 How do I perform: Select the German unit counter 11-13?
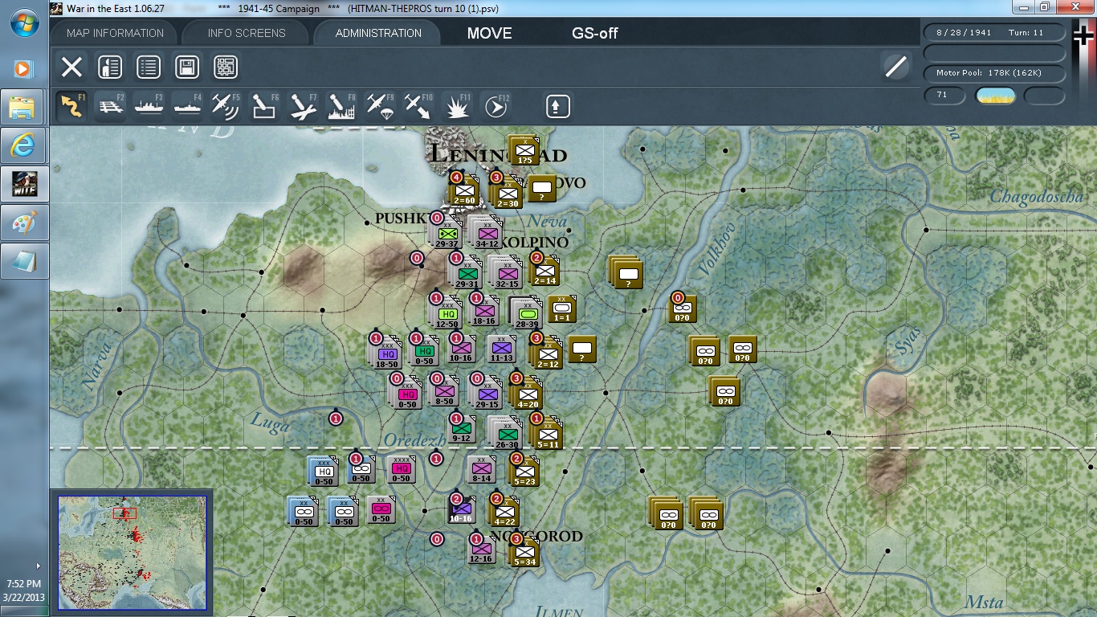coord(501,349)
